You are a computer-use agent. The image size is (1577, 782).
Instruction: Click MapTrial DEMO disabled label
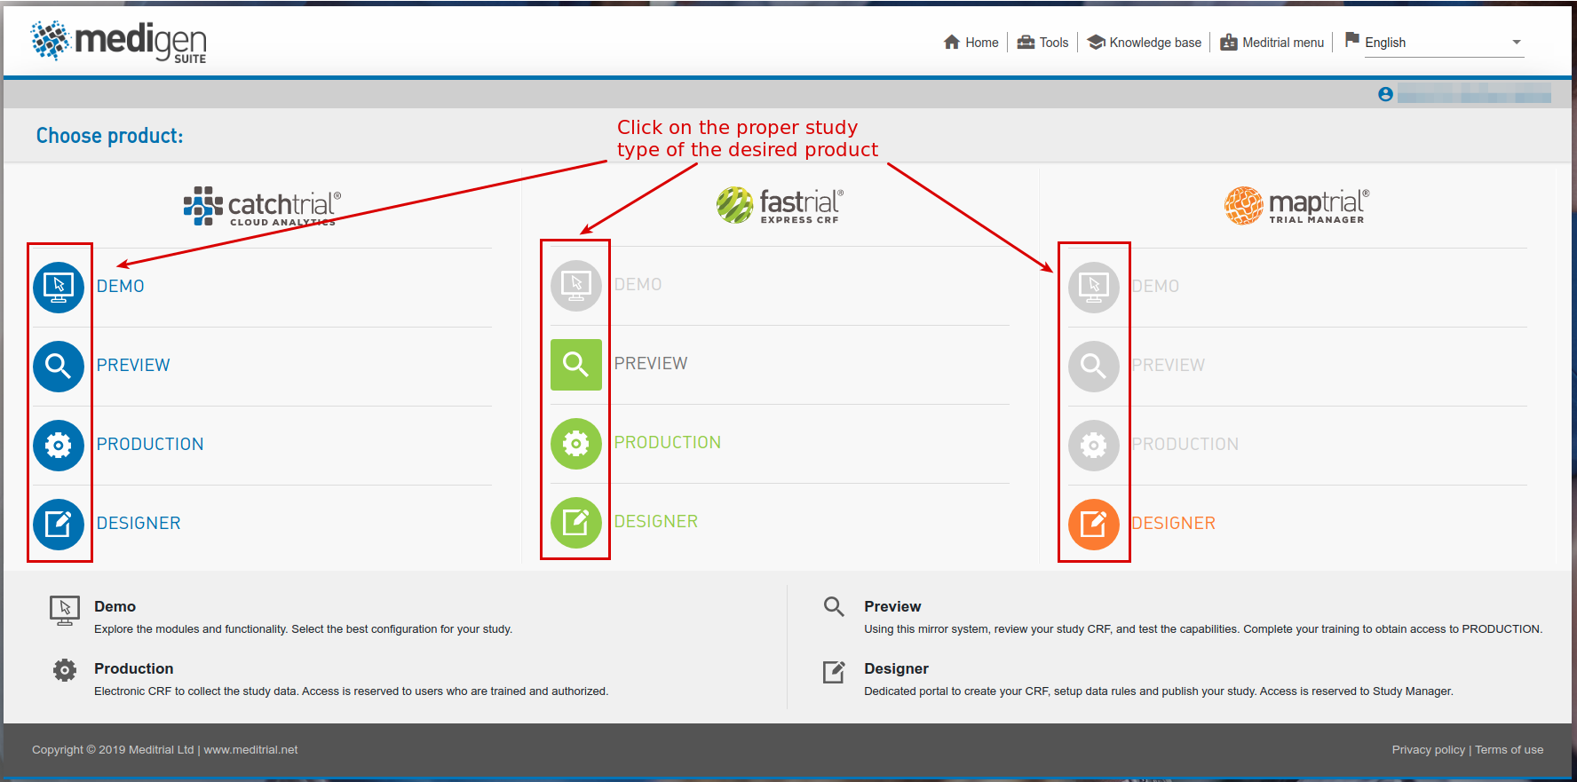pyautogui.click(x=1155, y=287)
